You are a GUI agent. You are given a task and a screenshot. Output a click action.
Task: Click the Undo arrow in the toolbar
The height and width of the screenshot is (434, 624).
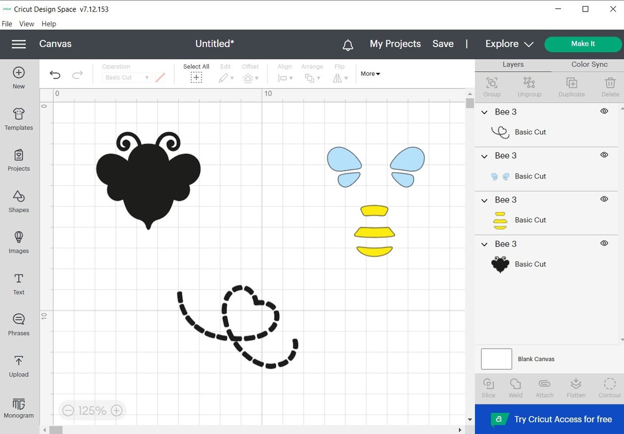tap(55, 74)
